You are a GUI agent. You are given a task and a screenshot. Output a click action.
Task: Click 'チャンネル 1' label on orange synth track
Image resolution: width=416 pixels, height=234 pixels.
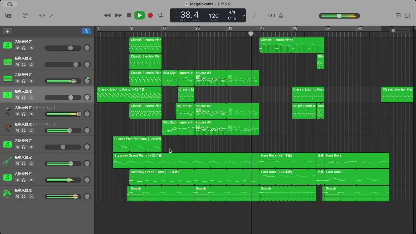click(x=45, y=124)
